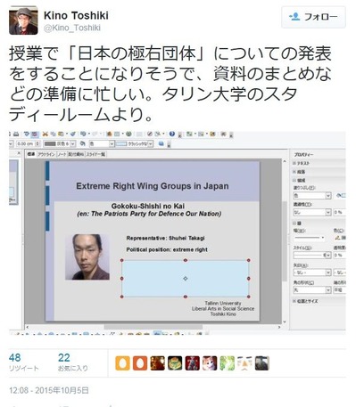Open the 角の形式 corner style dropdown
The height and width of the screenshot is (407, 356).
point(312,289)
